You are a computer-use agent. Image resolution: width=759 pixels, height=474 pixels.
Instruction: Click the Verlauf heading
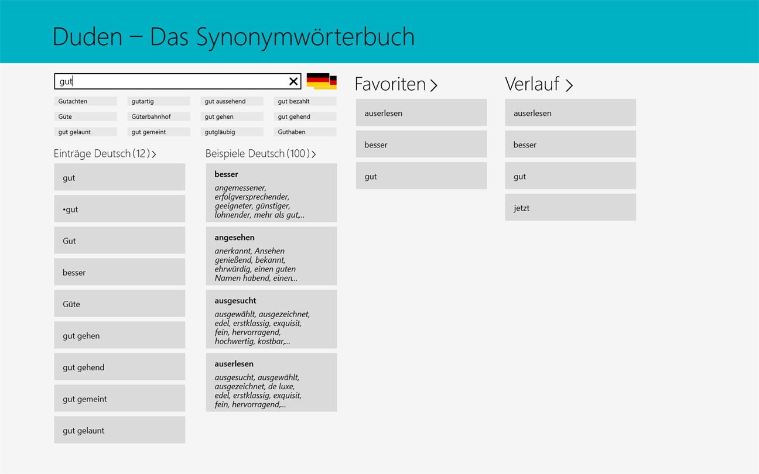point(532,84)
